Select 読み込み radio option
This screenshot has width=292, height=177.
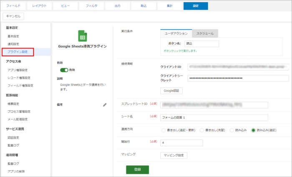click(232, 130)
